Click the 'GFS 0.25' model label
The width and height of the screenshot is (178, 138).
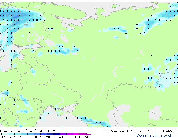tap(47, 131)
